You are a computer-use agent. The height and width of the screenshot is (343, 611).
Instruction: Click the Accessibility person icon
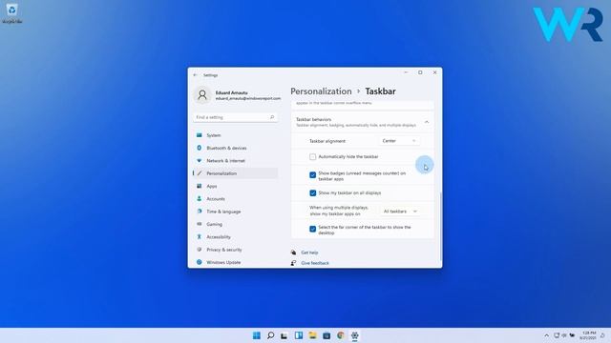[x=200, y=236]
